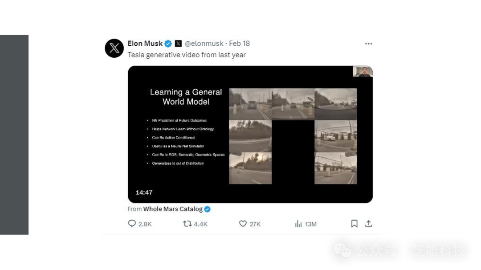Repost the tweet using the retweet icon
The width and height of the screenshot is (481, 270).
click(187, 223)
